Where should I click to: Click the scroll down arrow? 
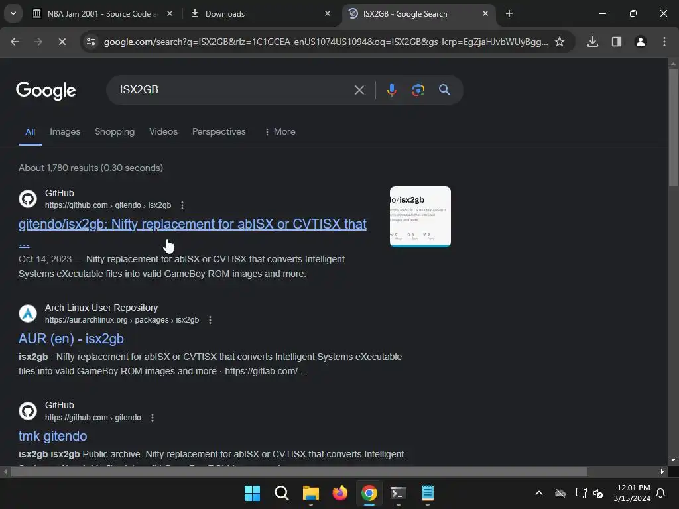tap(673, 461)
